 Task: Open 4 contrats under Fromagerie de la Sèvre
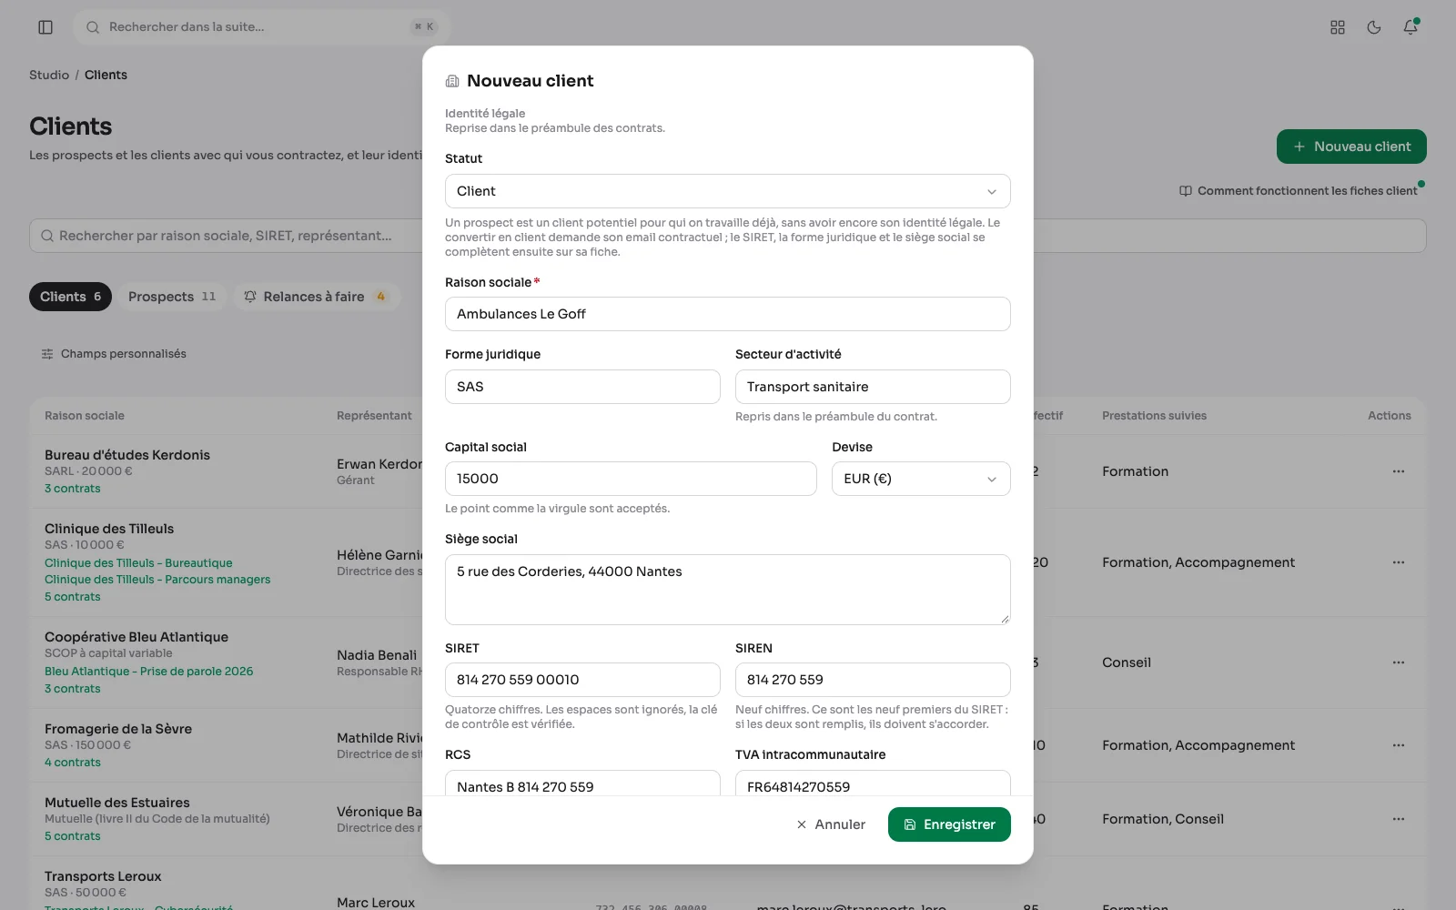(73, 763)
